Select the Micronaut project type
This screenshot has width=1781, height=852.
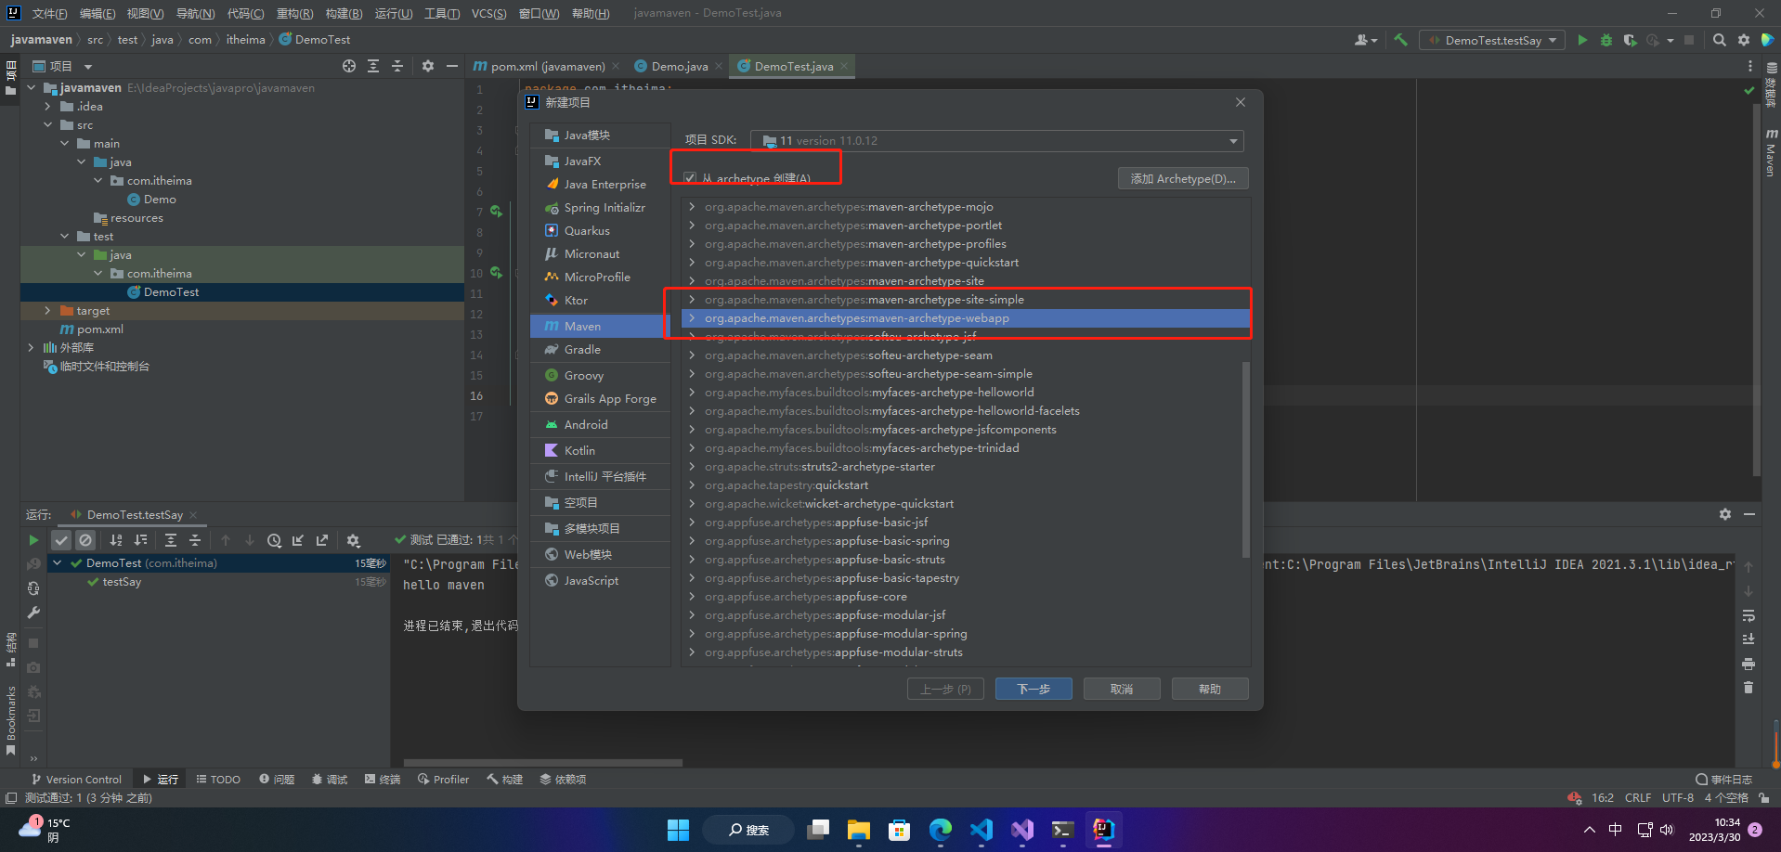601,254
